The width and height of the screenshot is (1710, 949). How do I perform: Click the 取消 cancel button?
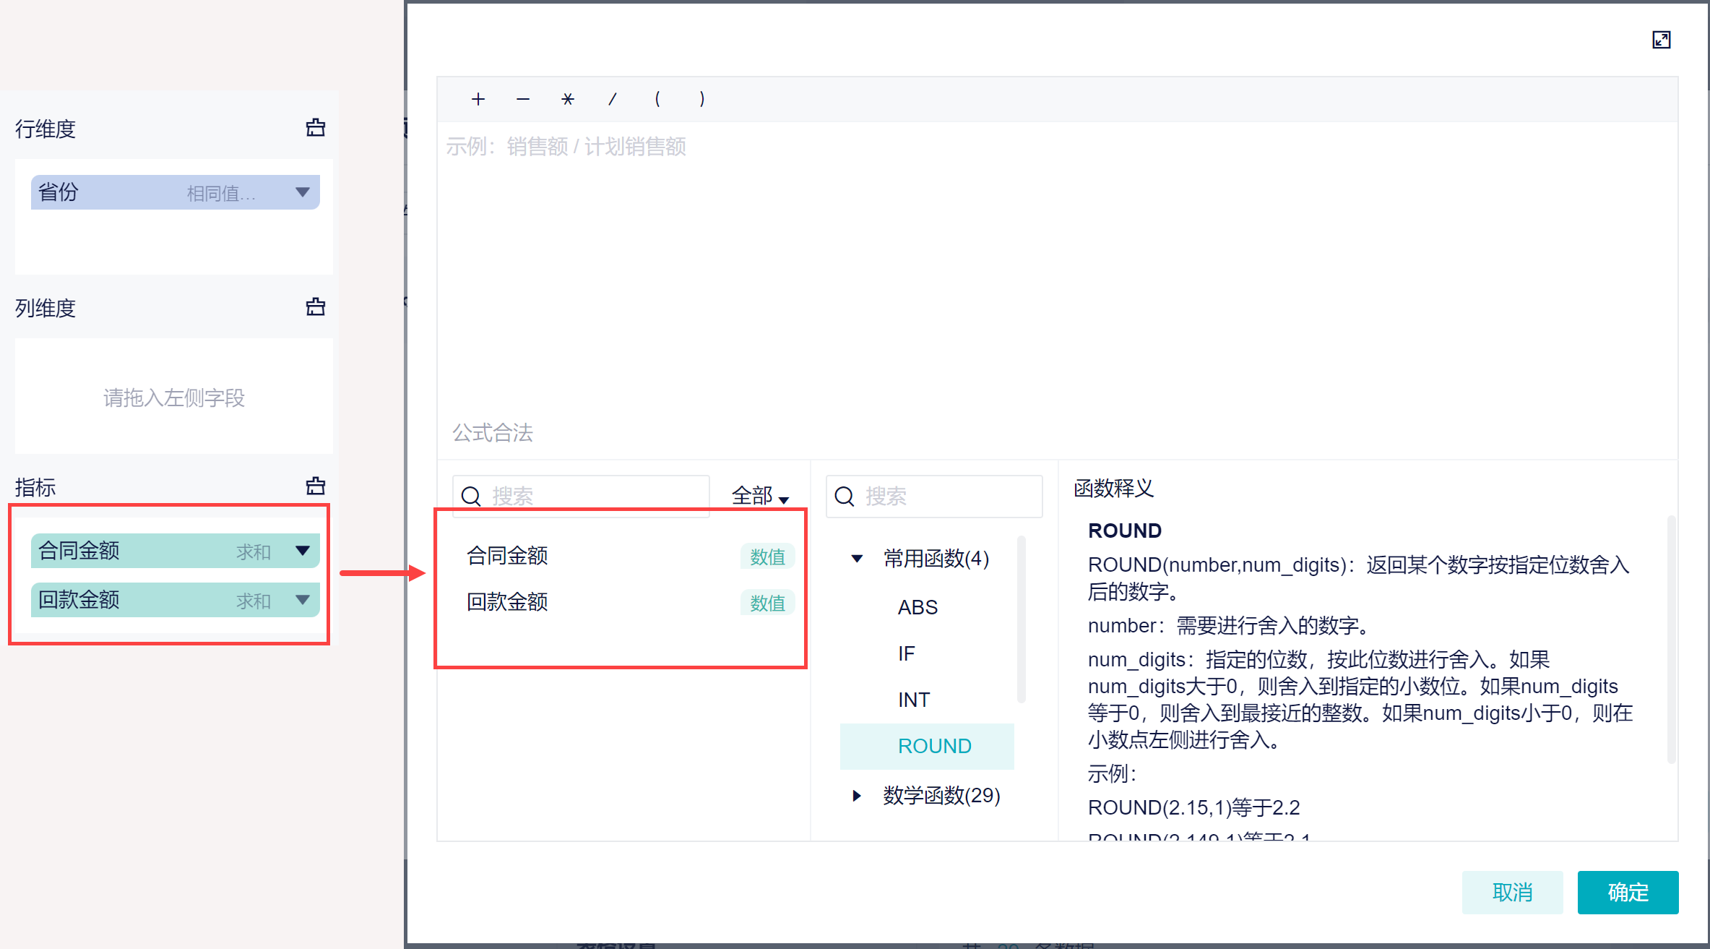[x=1511, y=892]
